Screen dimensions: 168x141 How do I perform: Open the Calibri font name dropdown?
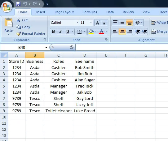pos(78,23)
